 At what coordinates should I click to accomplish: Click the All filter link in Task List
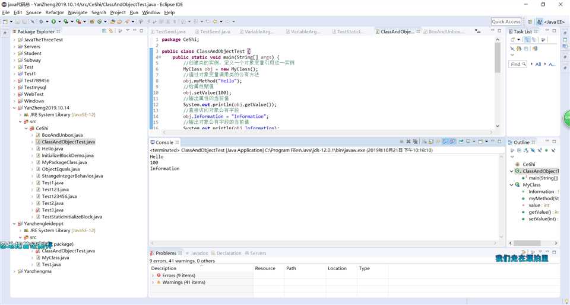[x=538, y=64]
